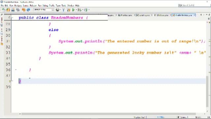Open the Profile menu

(x=52, y=6)
